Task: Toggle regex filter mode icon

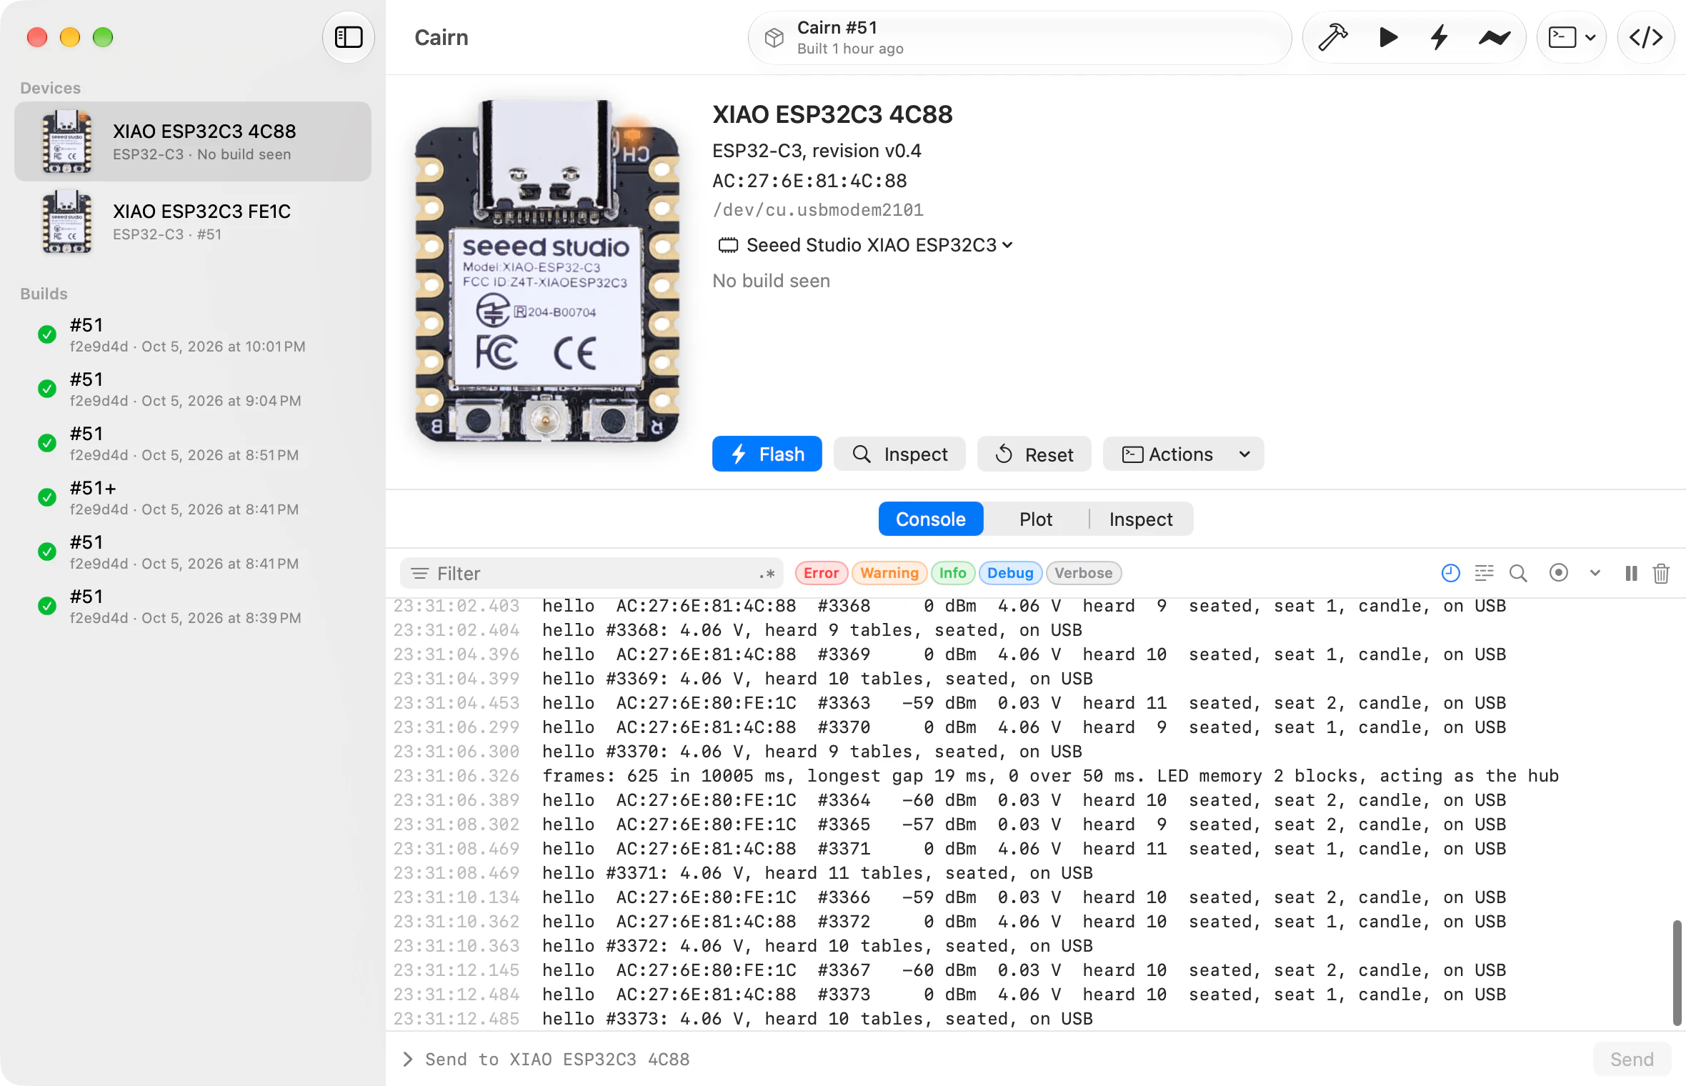Action: pos(767,574)
